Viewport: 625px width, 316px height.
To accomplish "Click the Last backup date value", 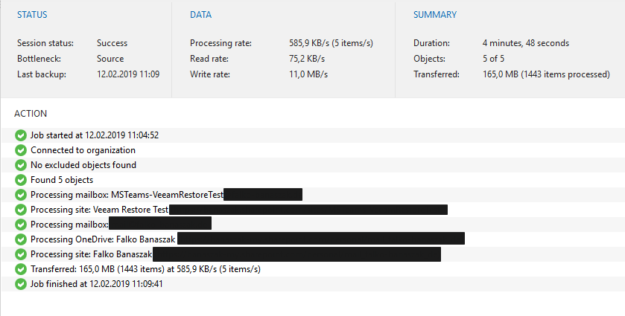I will click(x=127, y=74).
